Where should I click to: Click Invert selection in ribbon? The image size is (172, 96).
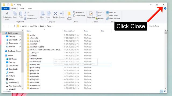pyautogui.click(x=113, y=19)
